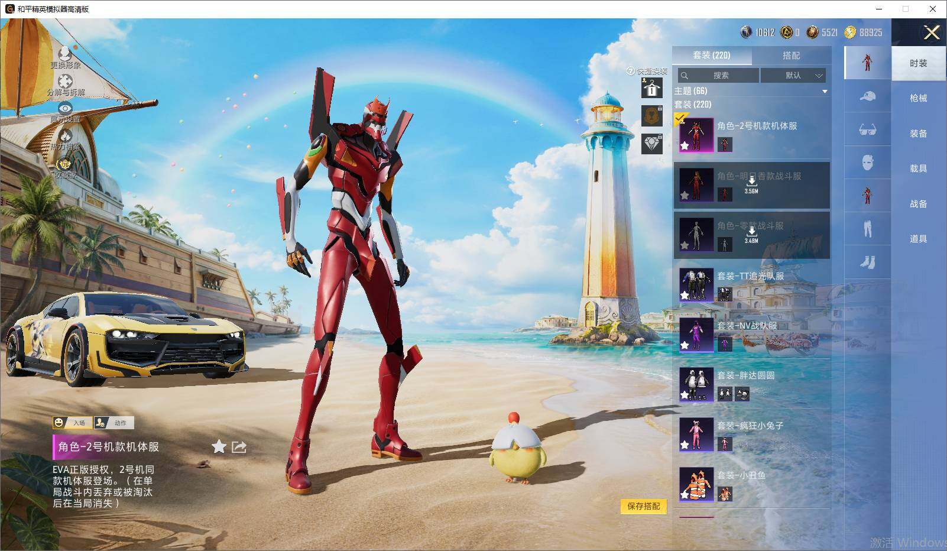Open the 枪械 firearms menu
The width and height of the screenshot is (947, 551).
click(x=919, y=98)
